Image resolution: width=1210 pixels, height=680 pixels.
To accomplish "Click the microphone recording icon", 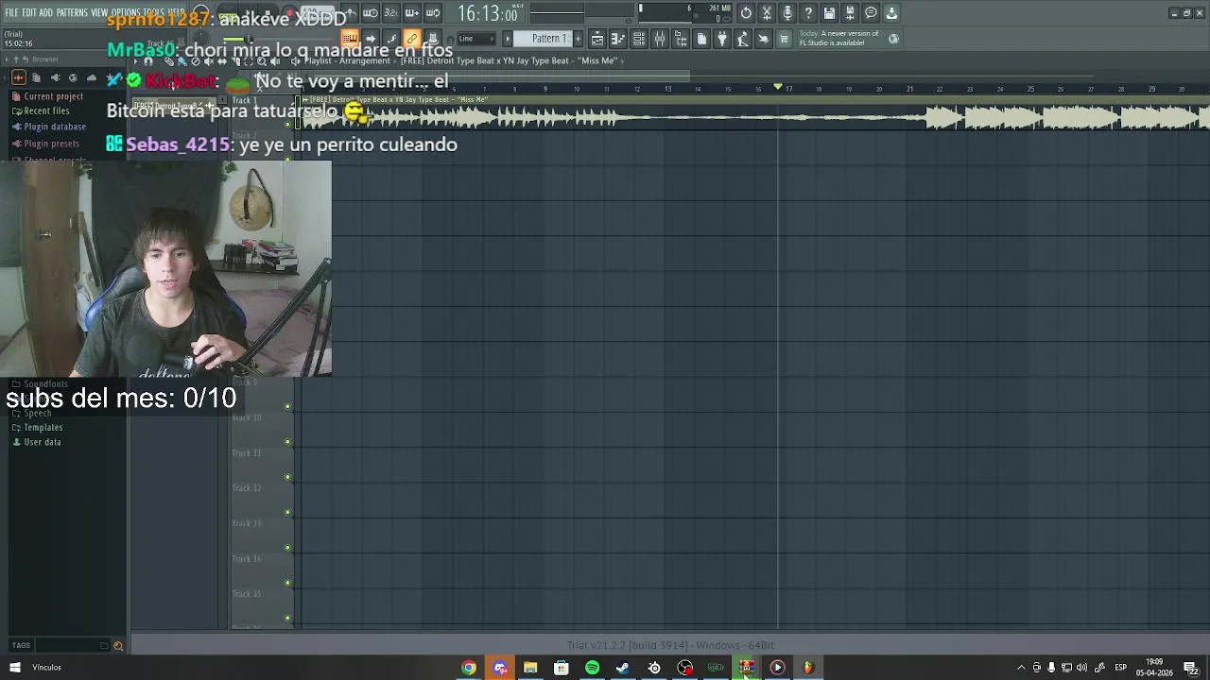I will (787, 13).
